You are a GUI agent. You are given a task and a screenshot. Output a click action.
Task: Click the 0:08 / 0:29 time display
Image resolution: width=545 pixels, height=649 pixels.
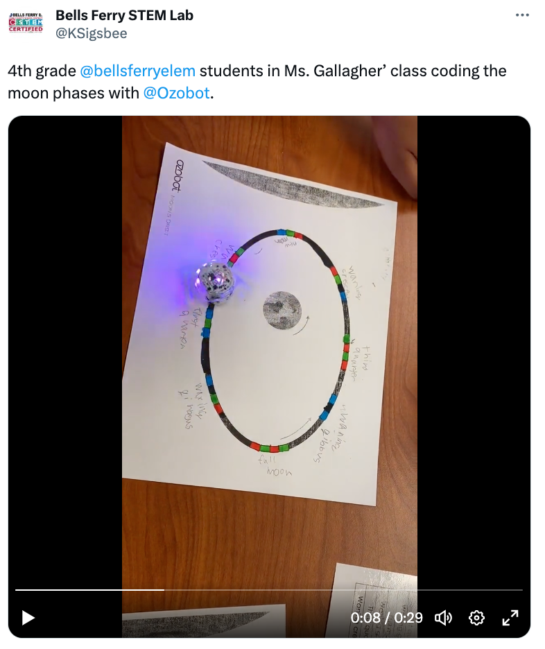tap(386, 618)
